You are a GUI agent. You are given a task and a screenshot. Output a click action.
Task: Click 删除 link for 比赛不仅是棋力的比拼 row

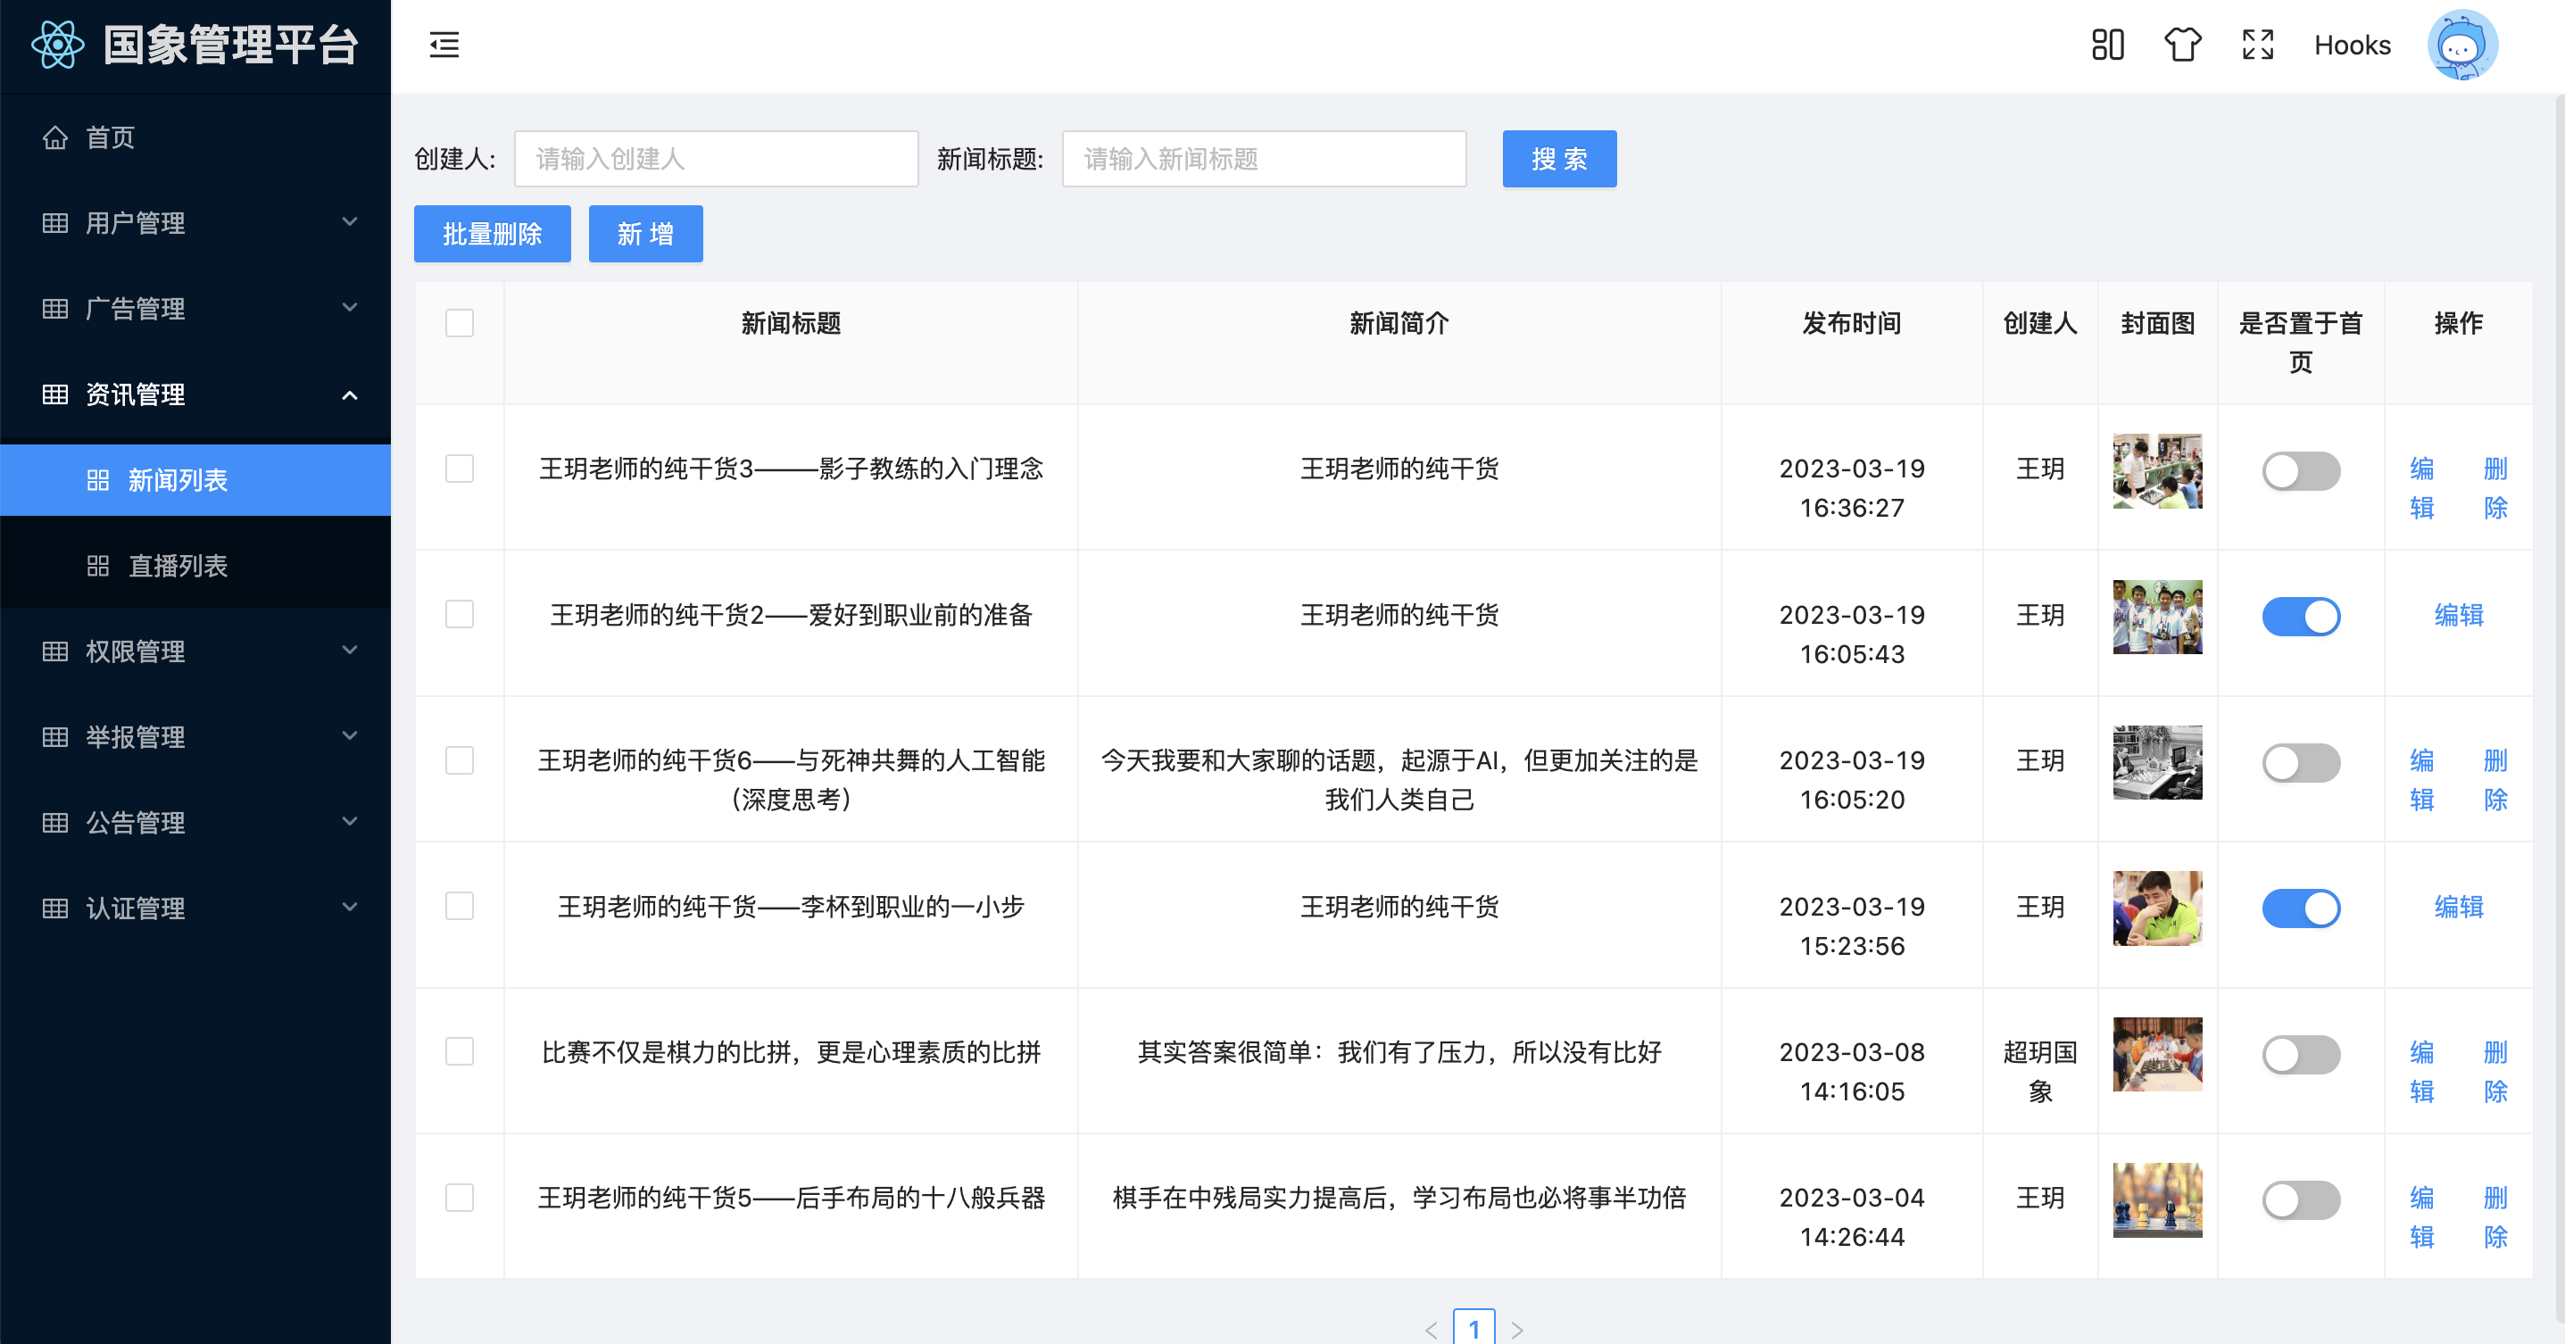2495,1071
